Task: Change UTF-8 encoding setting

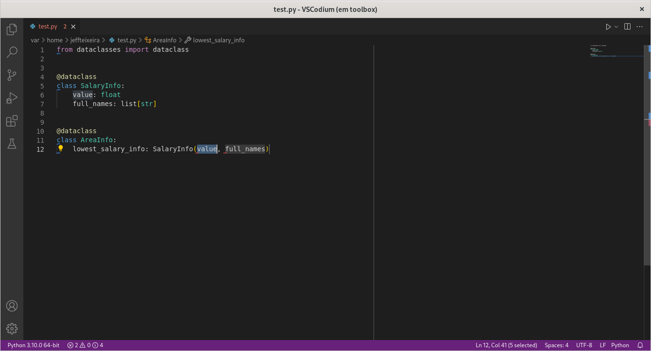Action: [583, 345]
